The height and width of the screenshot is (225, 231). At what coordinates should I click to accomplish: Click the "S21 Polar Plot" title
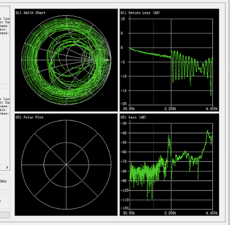pyautogui.click(x=29, y=117)
